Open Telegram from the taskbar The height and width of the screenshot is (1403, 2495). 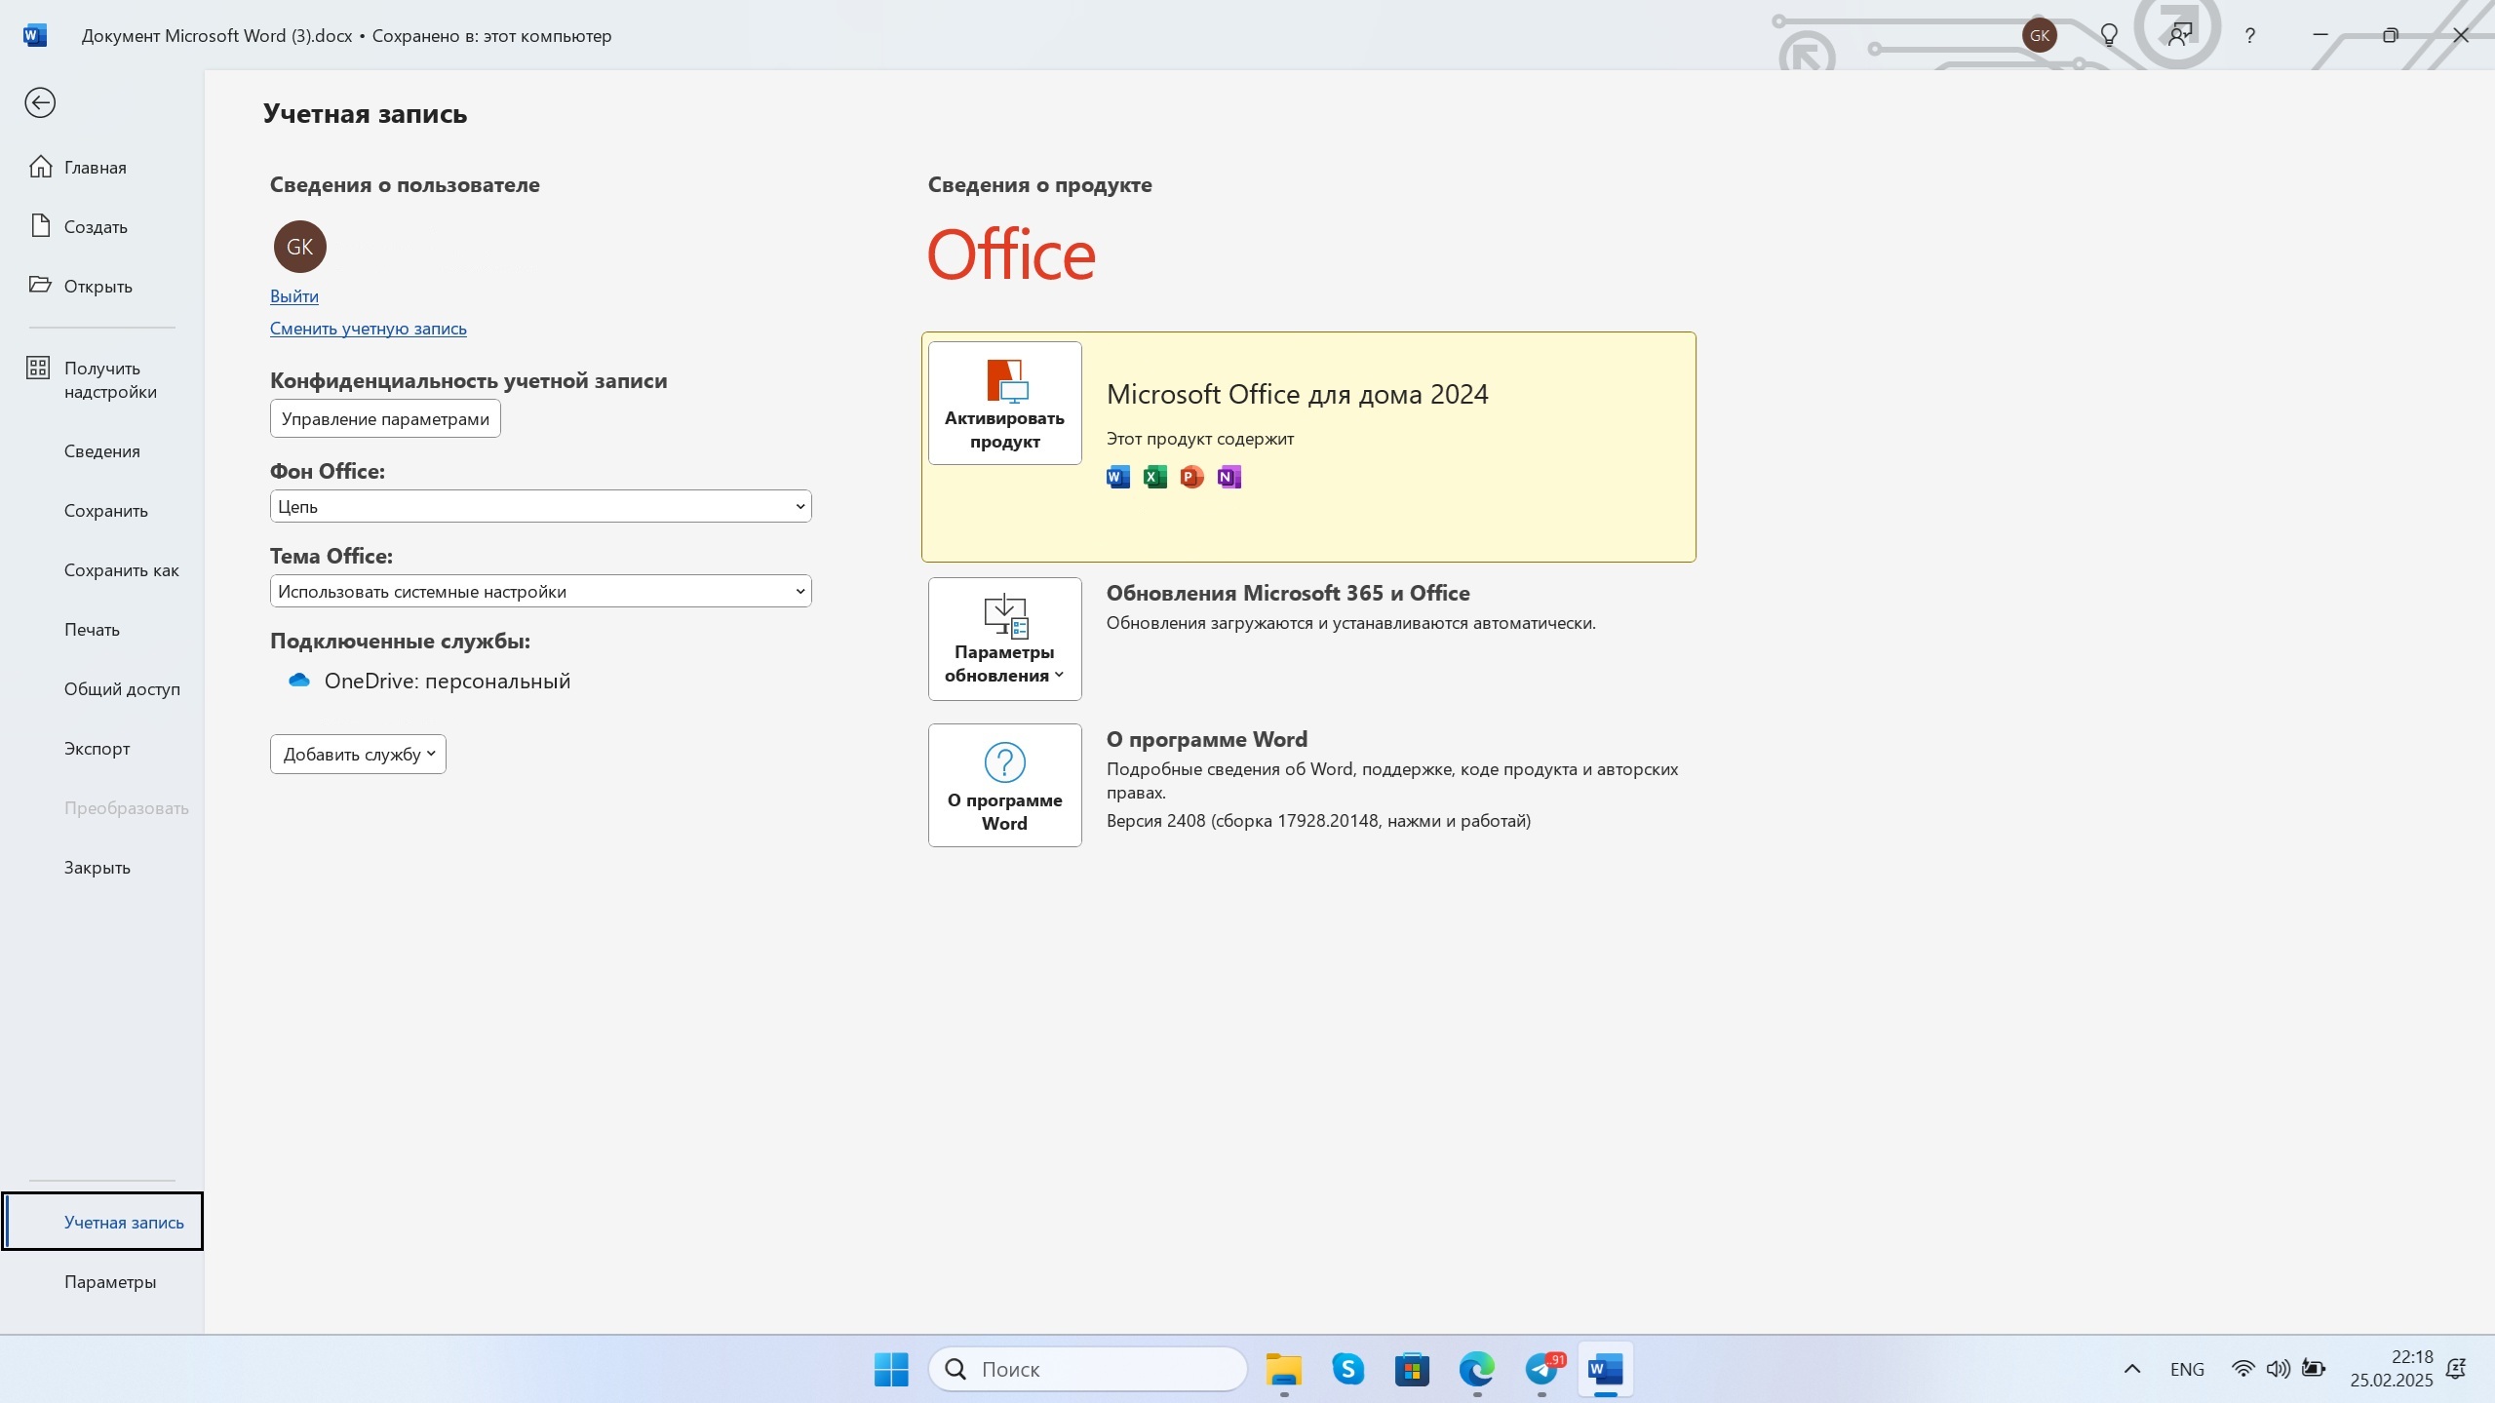click(1542, 1369)
